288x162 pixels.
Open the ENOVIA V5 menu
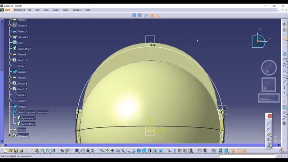pyautogui.click(x=20, y=10)
